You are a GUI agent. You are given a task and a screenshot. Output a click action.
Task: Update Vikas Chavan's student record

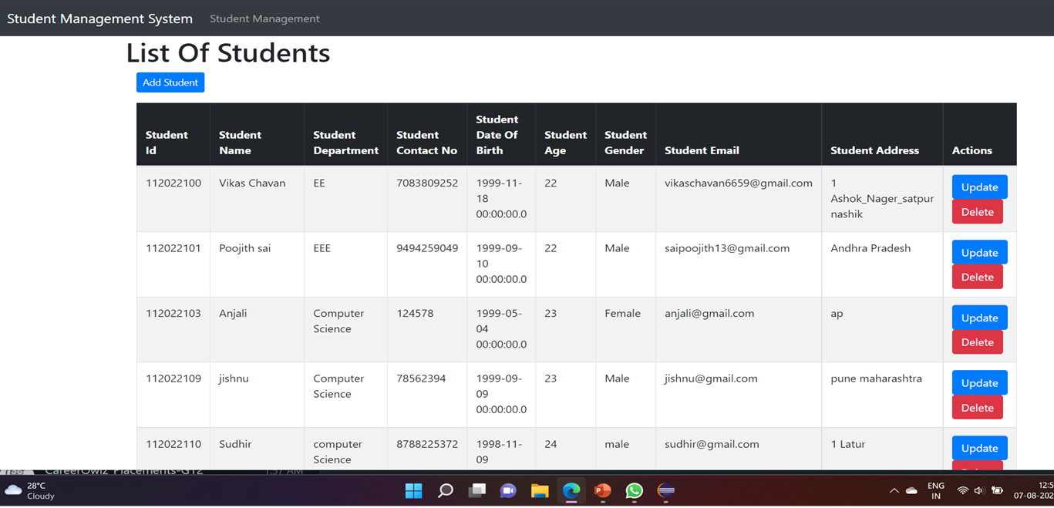(978, 187)
